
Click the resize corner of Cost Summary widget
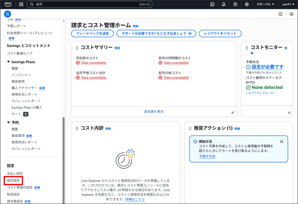233,113
